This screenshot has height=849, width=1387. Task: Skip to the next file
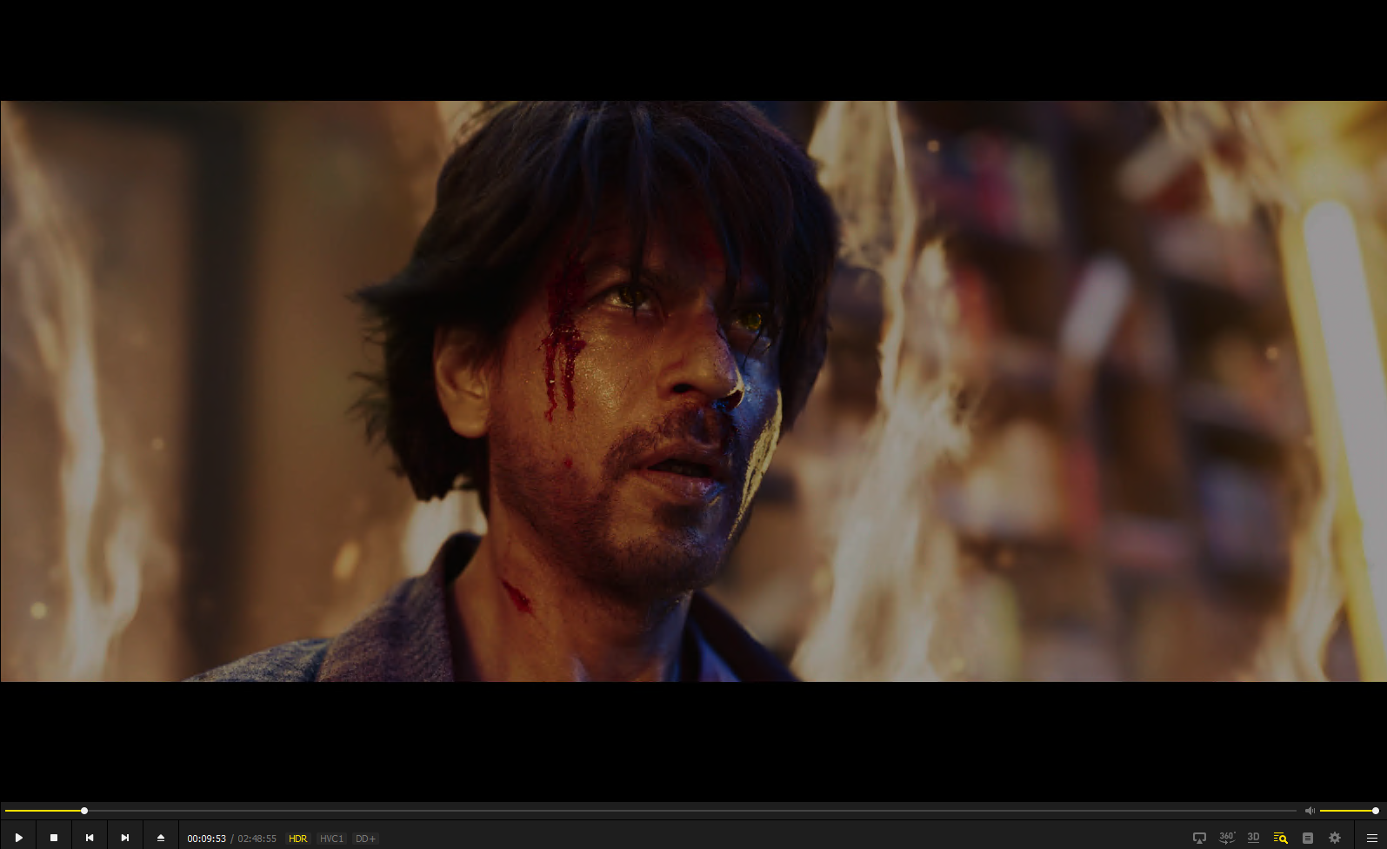125,838
